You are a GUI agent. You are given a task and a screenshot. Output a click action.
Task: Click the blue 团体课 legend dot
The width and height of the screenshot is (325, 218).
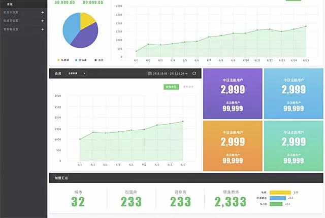(76, 60)
